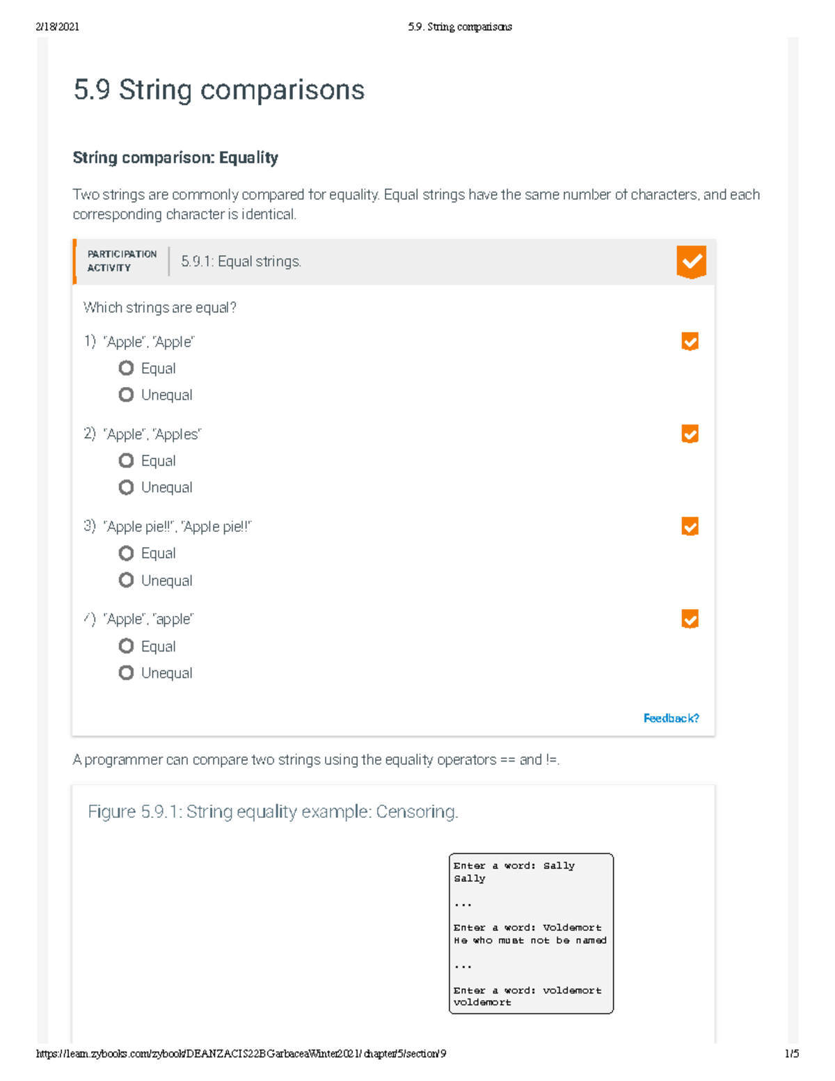Click the 5.9 String comparisons heading

[218, 89]
